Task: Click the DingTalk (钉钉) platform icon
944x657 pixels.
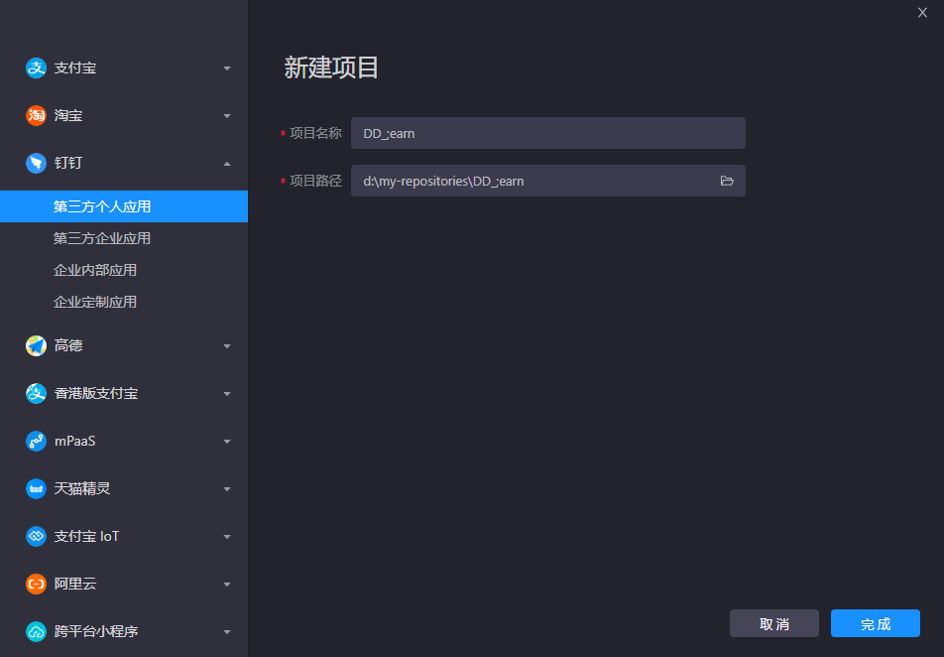Action: 35,163
